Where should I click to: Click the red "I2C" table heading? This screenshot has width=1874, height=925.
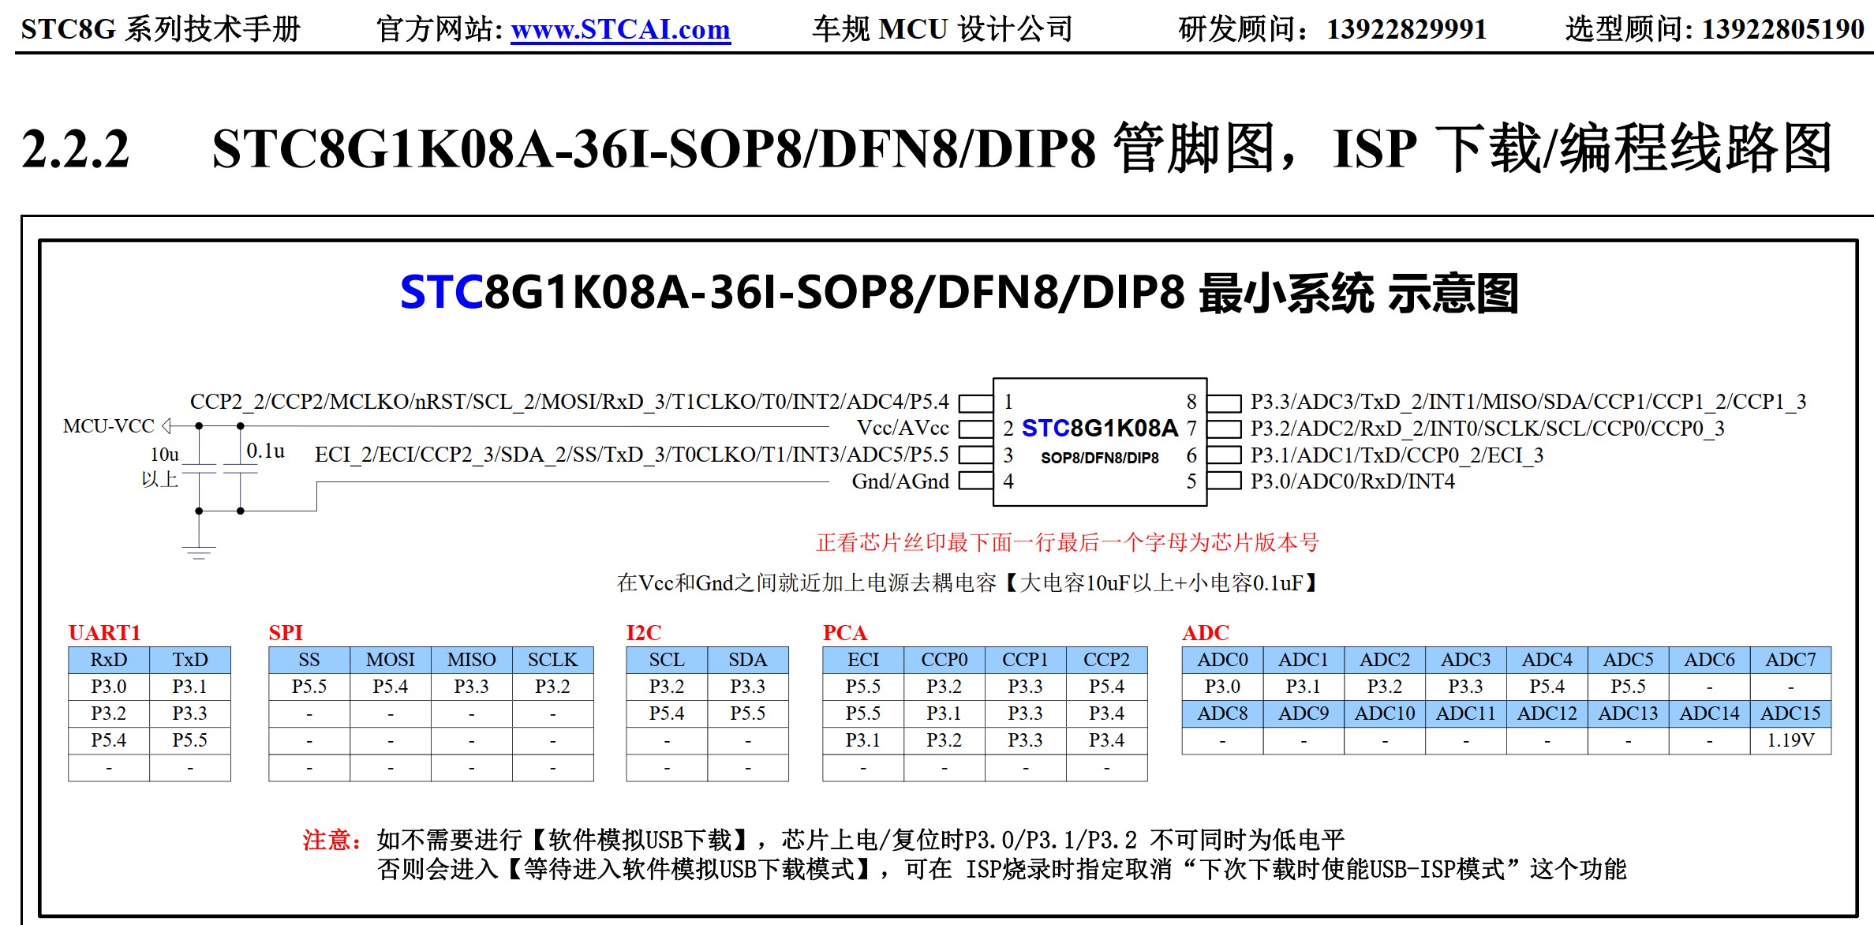pos(644,633)
